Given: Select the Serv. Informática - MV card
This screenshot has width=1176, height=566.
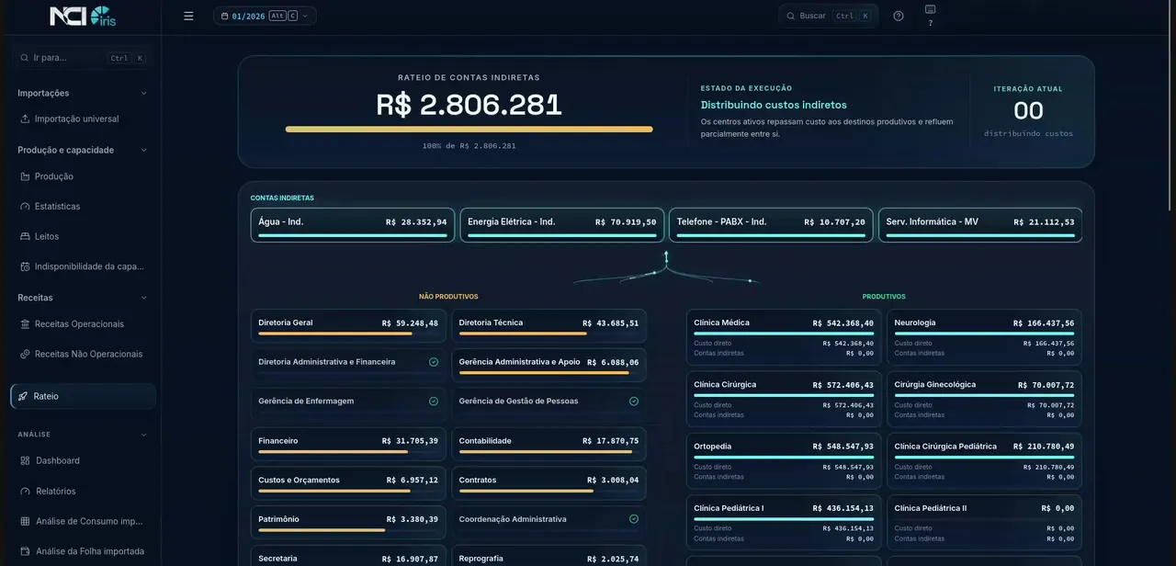Looking at the screenshot, I should [980, 225].
